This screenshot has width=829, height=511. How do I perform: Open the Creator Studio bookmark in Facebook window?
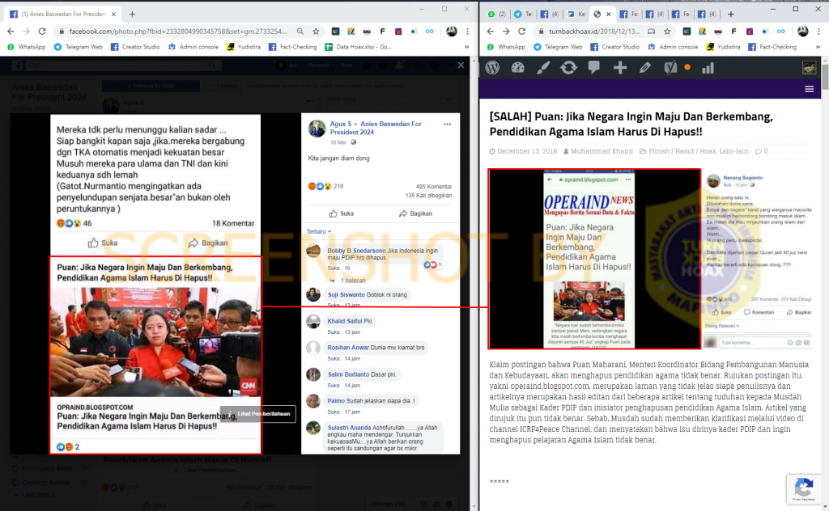pyautogui.click(x=135, y=47)
